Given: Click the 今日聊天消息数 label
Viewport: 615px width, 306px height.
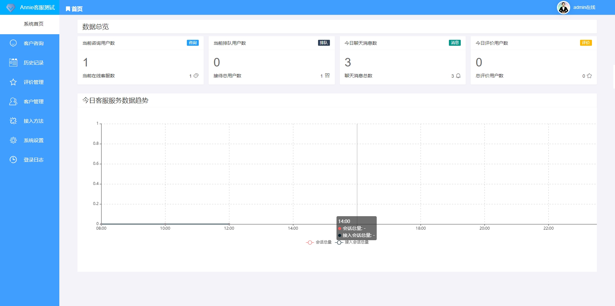Looking at the screenshot, I should pos(361,43).
